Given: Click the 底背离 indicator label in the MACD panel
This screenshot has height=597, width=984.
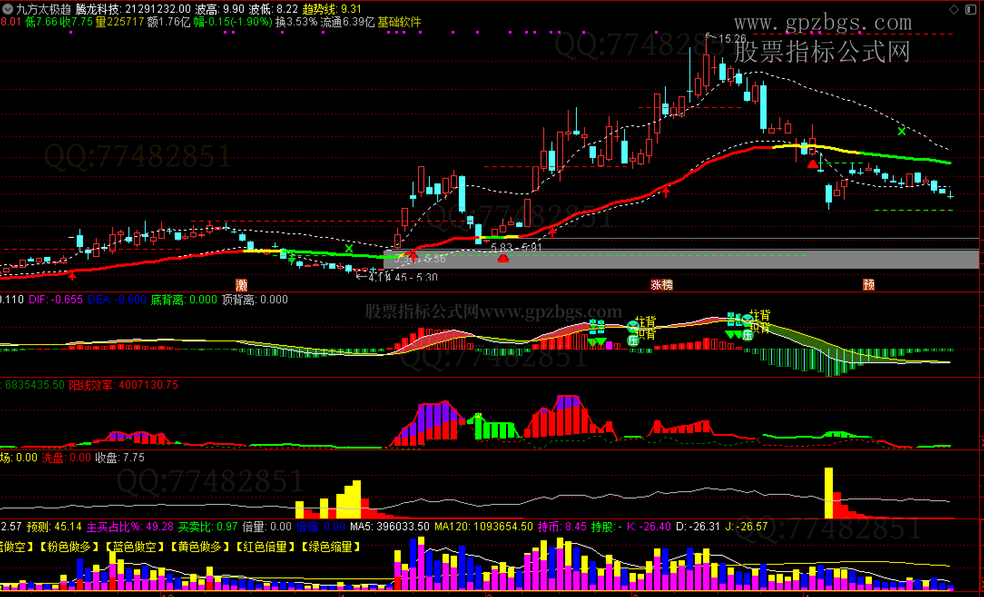Looking at the screenshot, I should click(x=167, y=300).
